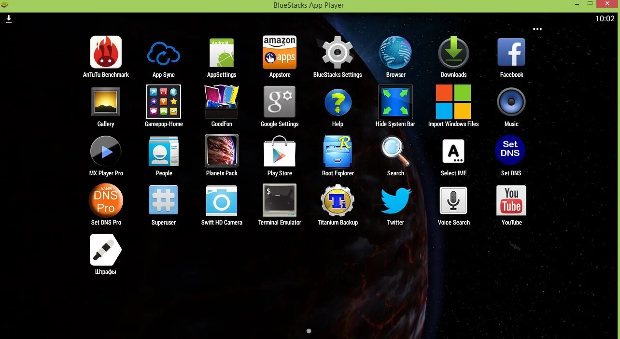Open AppSettings with the Android robot icon
The width and height of the screenshot is (620, 339).
coord(222,53)
